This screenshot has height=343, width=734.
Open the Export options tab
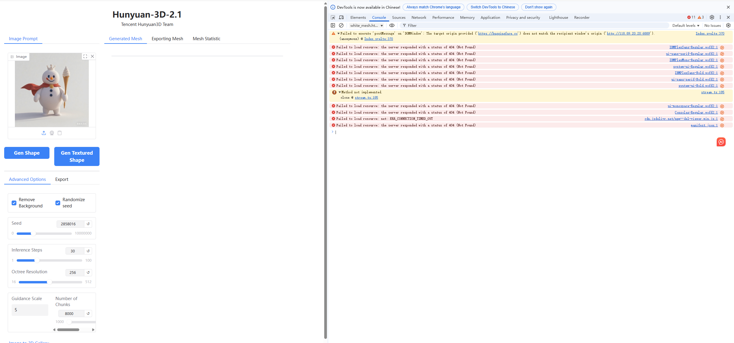tap(62, 179)
